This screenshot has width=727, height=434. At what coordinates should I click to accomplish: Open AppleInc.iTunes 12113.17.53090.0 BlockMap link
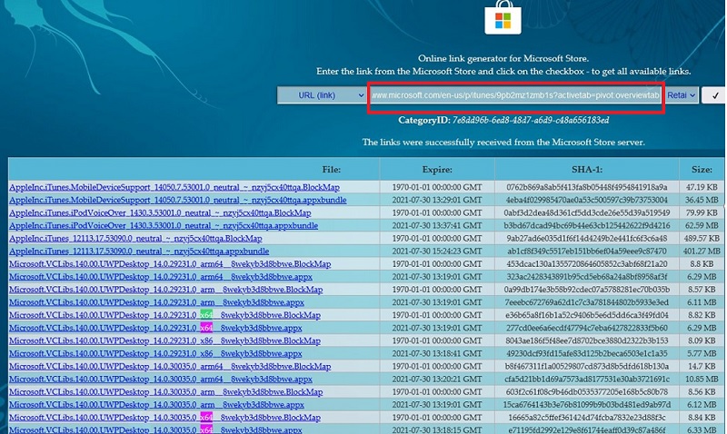[x=136, y=238]
